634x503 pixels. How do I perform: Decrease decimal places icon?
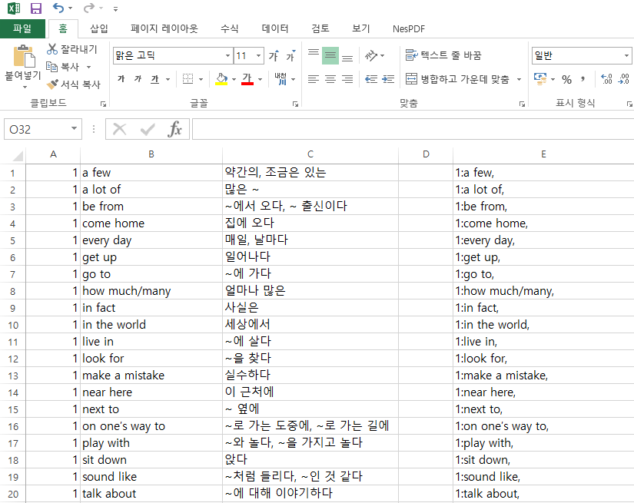pos(624,79)
